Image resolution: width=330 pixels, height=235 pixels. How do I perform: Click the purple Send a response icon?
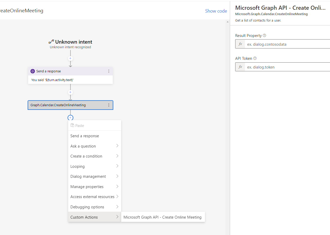tap(33, 71)
